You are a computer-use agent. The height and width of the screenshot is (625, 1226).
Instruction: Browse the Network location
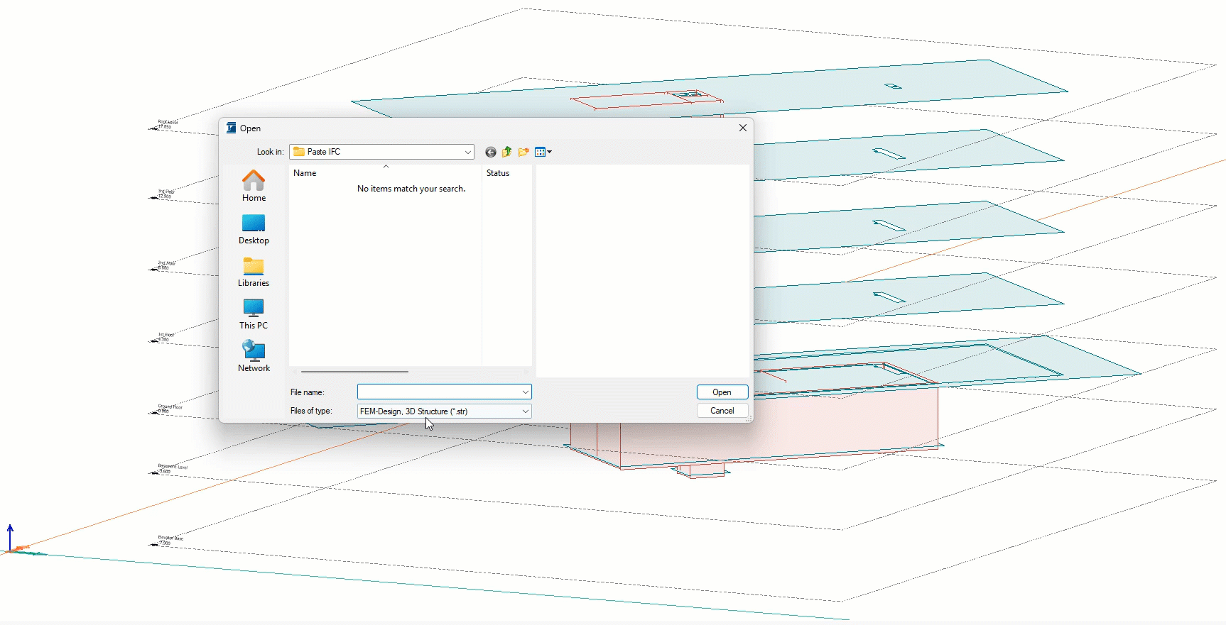tap(254, 356)
